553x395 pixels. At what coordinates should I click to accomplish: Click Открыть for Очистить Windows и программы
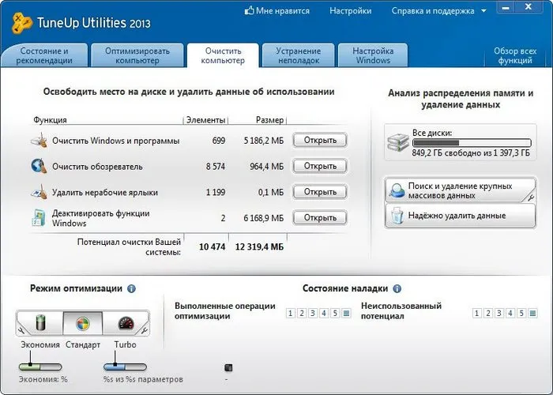coord(320,140)
